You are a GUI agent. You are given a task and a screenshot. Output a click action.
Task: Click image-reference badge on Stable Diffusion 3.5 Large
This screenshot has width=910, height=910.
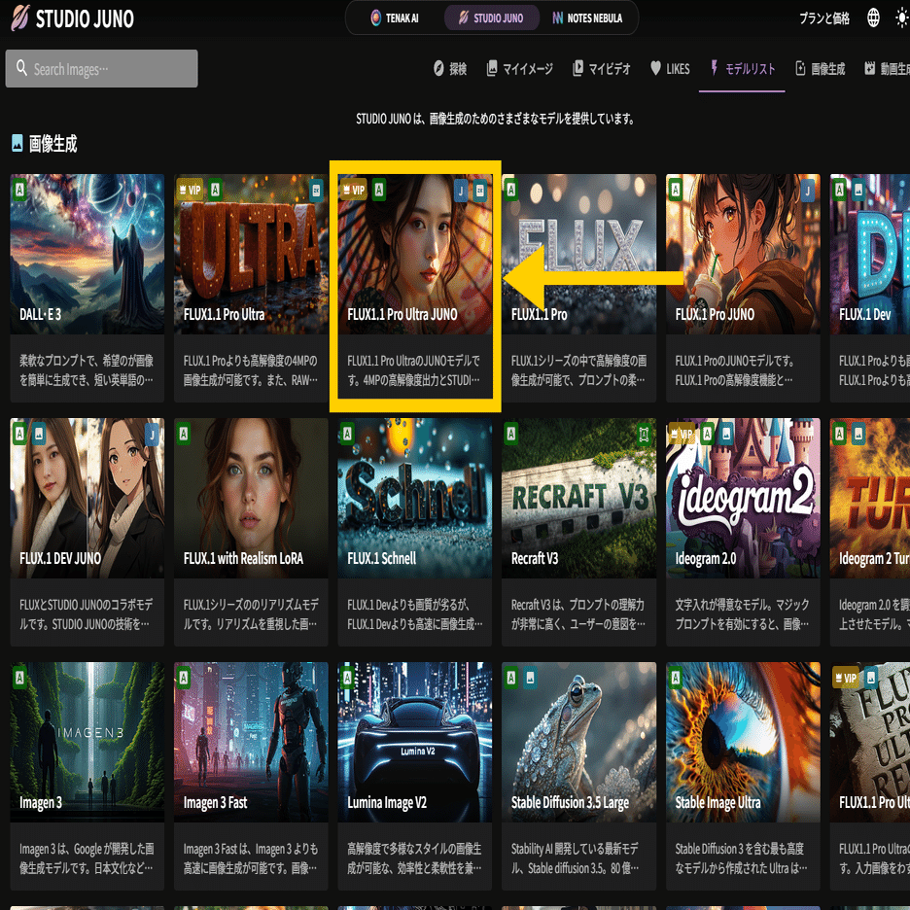point(530,678)
